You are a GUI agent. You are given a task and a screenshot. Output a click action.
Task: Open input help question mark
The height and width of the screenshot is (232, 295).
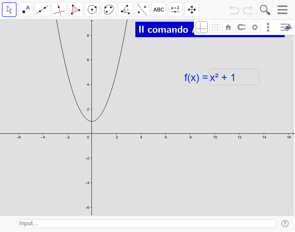click(x=285, y=224)
